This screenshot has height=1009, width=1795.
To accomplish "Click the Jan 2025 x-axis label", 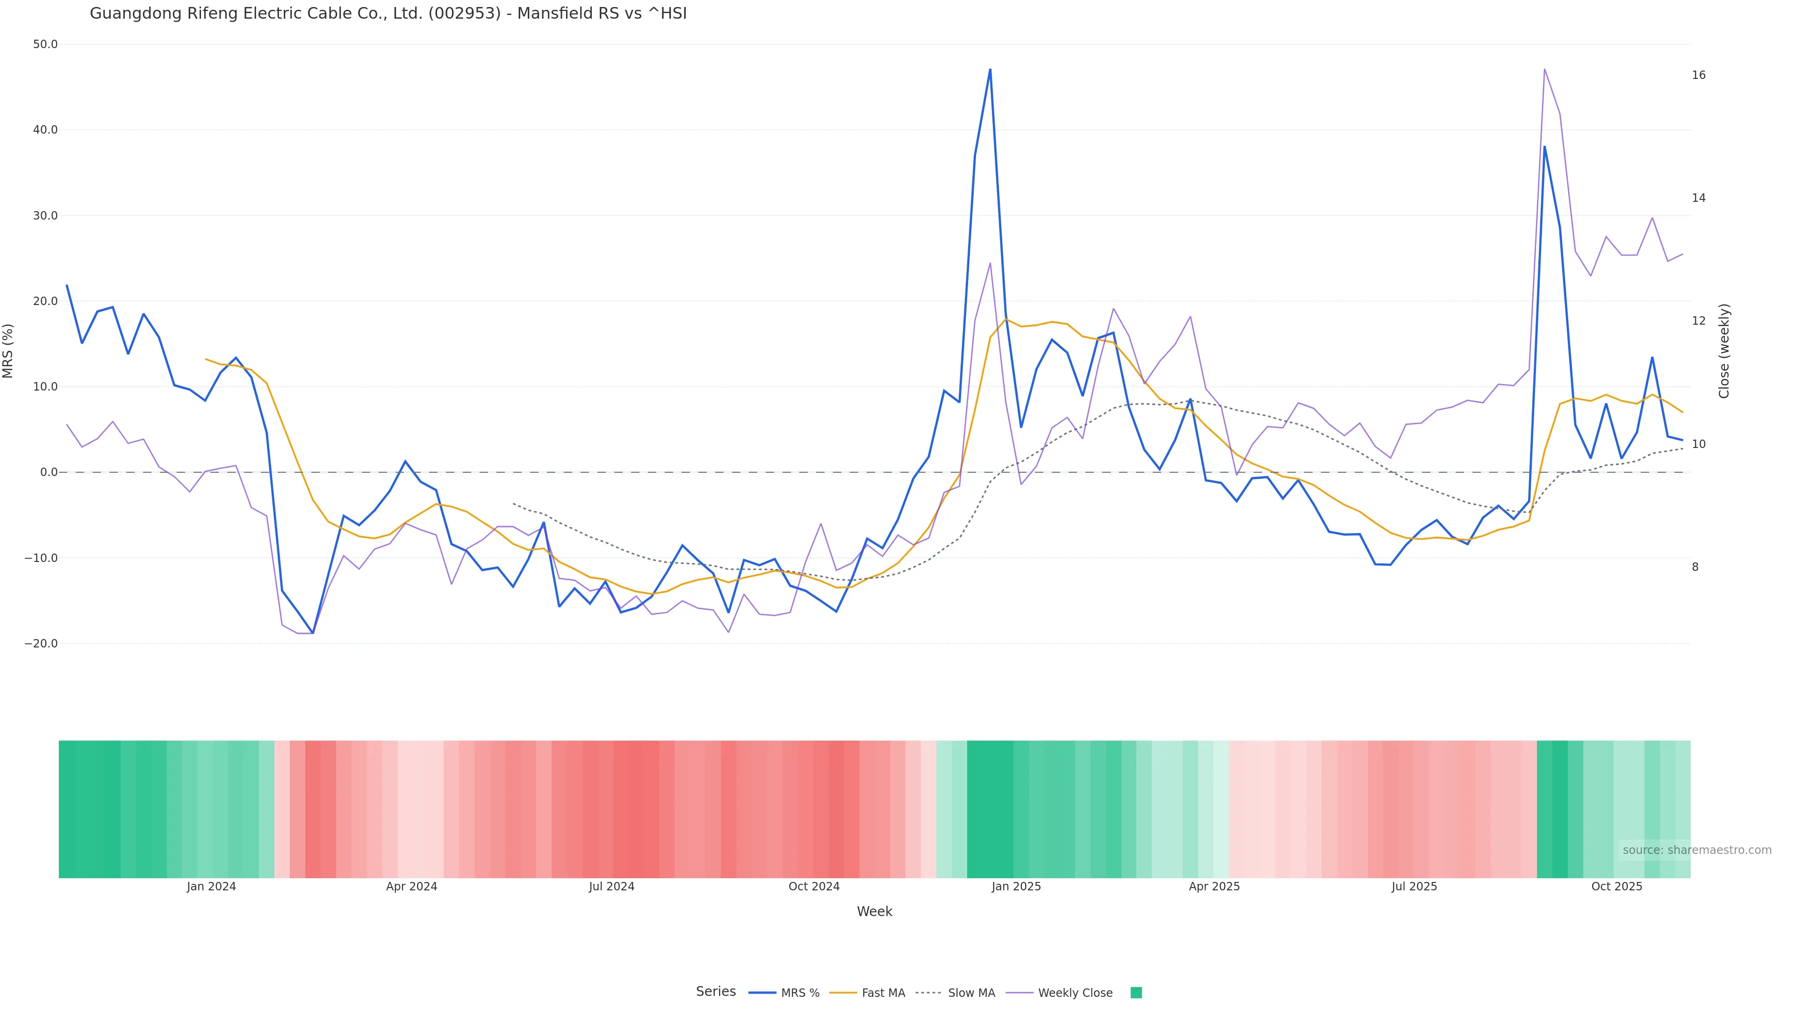I will pyautogui.click(x=1016, y=887).
